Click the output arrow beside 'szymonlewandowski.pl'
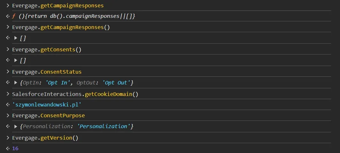 tap(8, 105)
